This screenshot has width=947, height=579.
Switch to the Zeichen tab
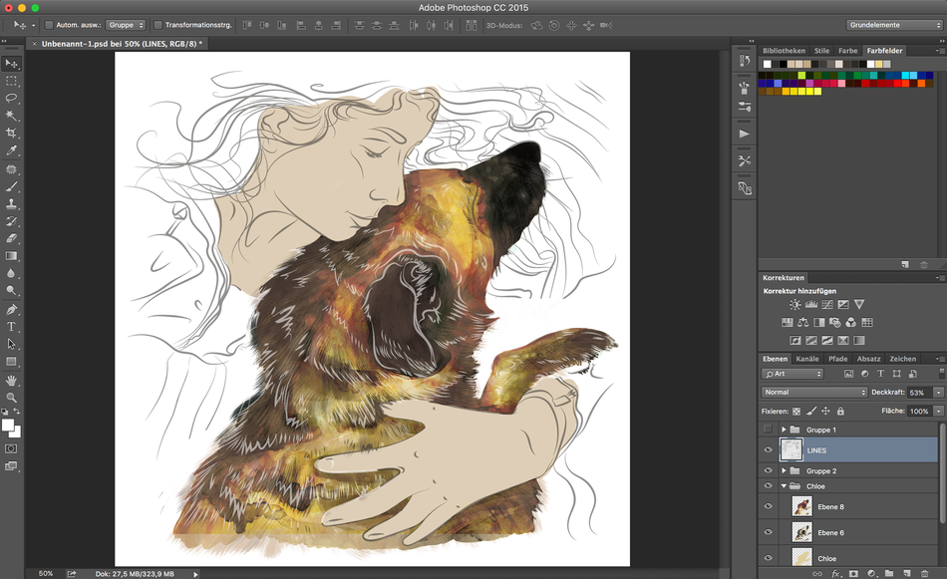point(902,359)
